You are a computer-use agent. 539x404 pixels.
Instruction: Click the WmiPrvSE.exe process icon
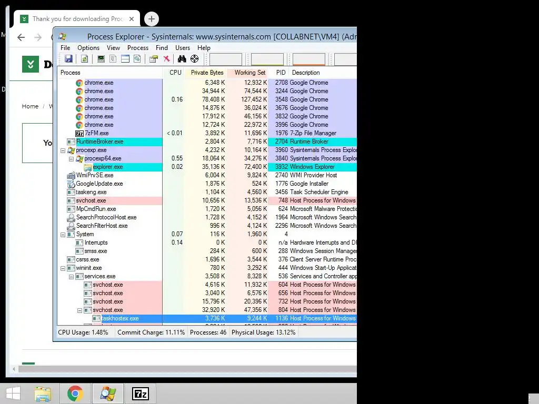71,175
